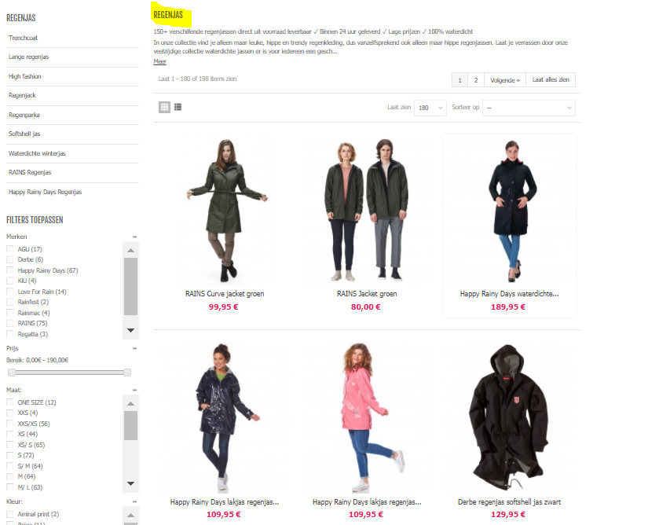Tick the XS (44) size checkbox
The image size is (670, 525).
tap(10, 434)
